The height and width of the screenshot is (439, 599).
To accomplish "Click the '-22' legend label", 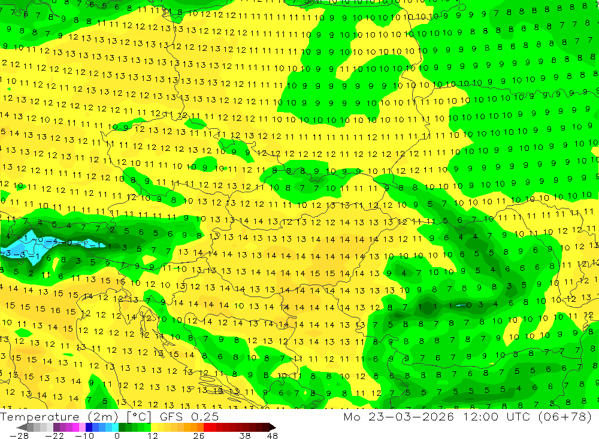I will [55, 436].
